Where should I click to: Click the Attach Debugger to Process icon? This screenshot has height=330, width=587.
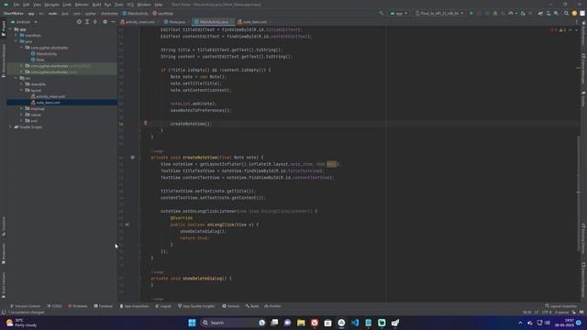click(523, 13)
